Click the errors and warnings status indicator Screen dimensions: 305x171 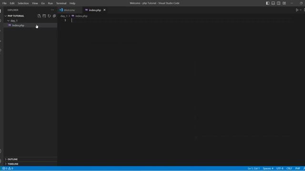[8, 169]
